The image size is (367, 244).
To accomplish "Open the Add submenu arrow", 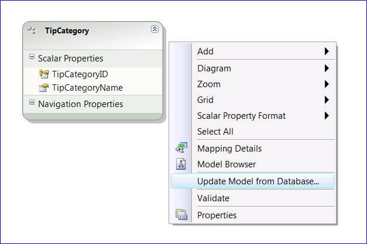I will [x=327, y=51].
